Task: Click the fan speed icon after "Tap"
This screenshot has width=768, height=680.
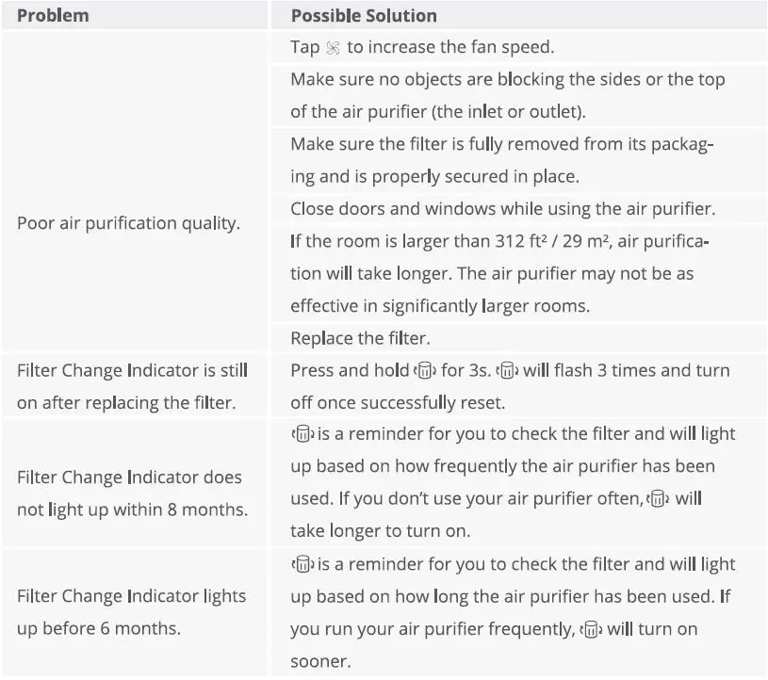Action: pyautogui.click(x=333, y=47)
